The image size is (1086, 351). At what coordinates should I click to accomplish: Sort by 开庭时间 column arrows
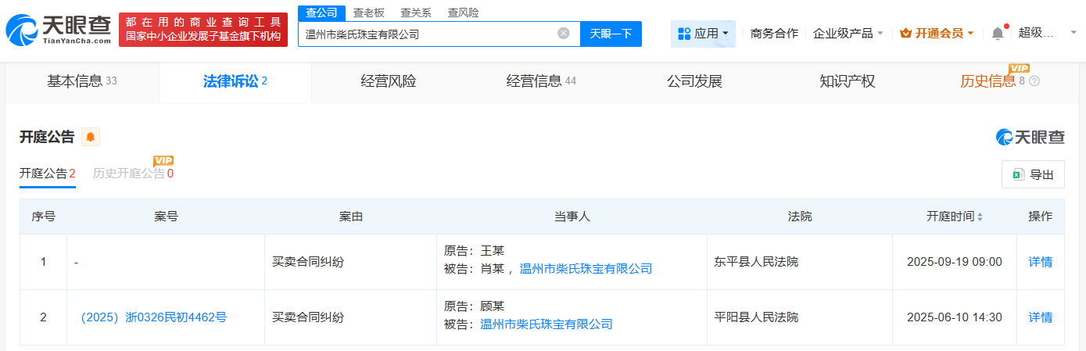(x=980, y=217)
